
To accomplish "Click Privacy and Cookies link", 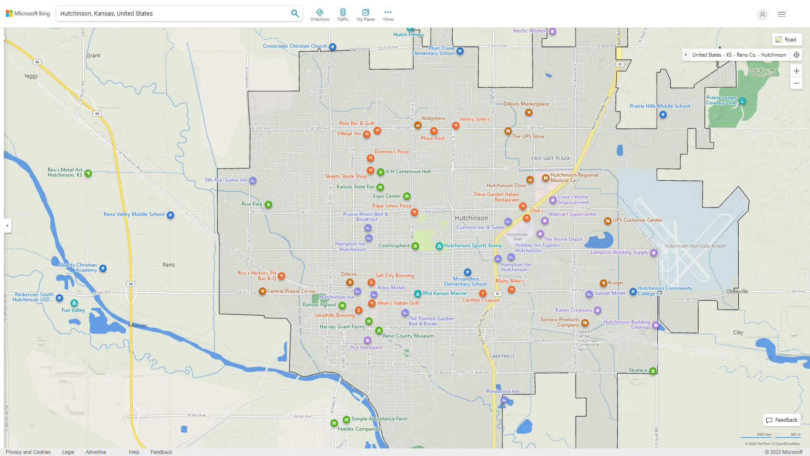I will click(x=28, y=451).
